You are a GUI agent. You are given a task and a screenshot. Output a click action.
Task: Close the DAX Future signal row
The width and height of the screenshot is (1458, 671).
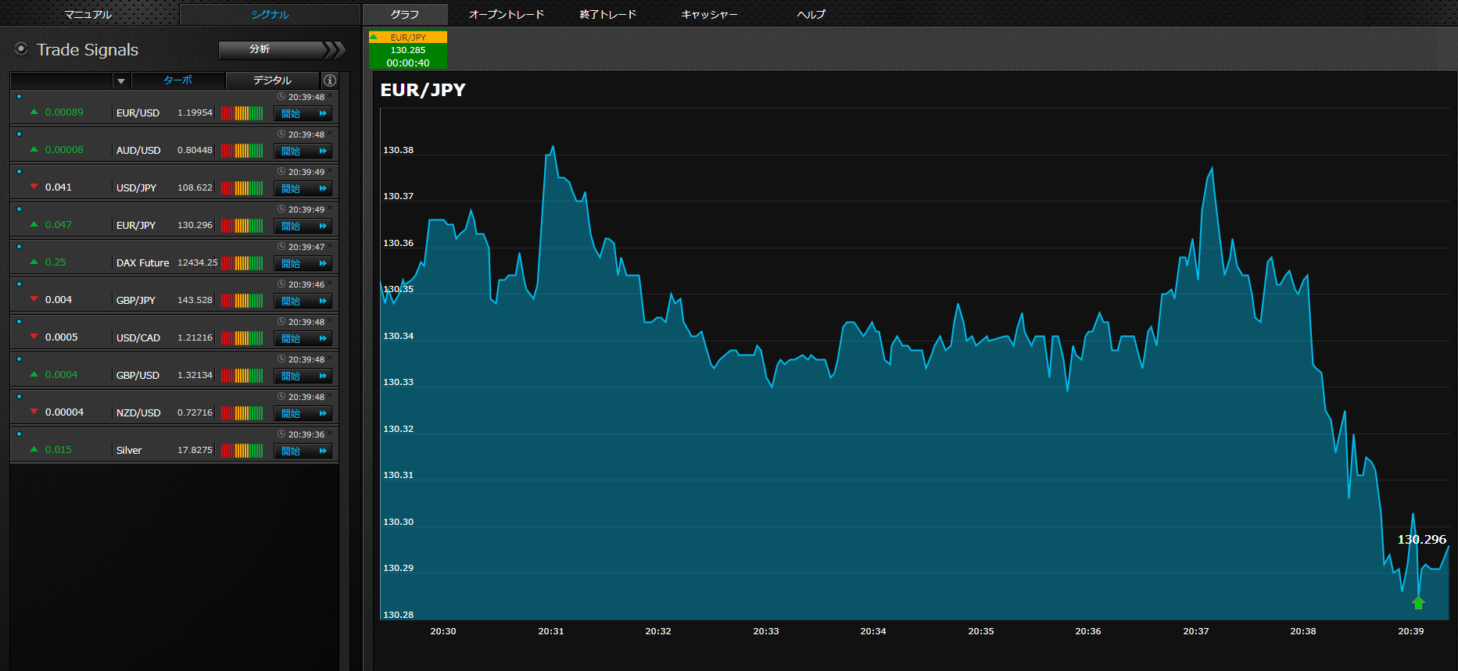click(330, 246)
